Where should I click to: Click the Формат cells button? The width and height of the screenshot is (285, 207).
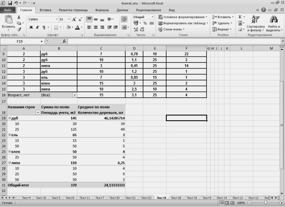coord(222,29)
